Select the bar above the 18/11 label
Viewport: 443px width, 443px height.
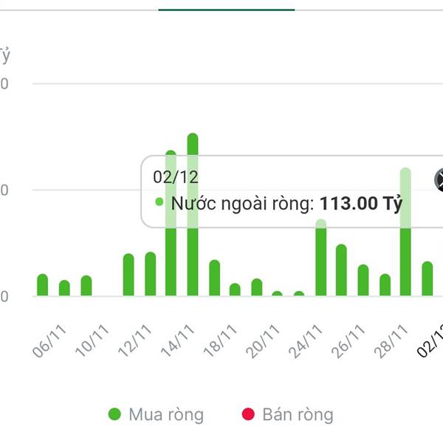point(214,278)
